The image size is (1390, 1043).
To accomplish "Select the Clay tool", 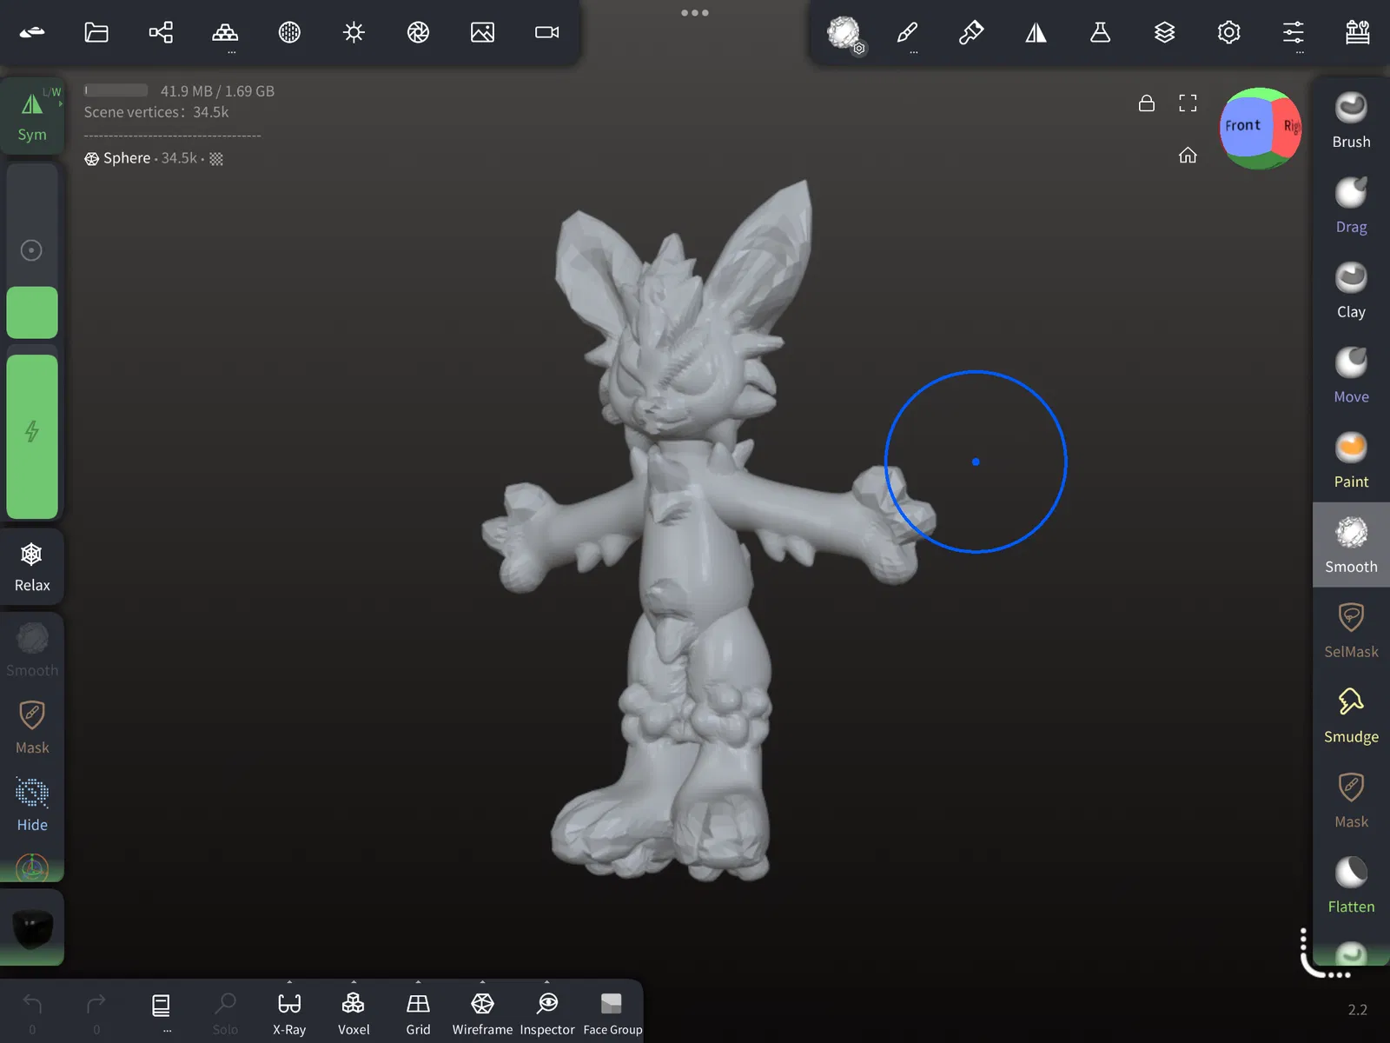I will coord(1351,290).
